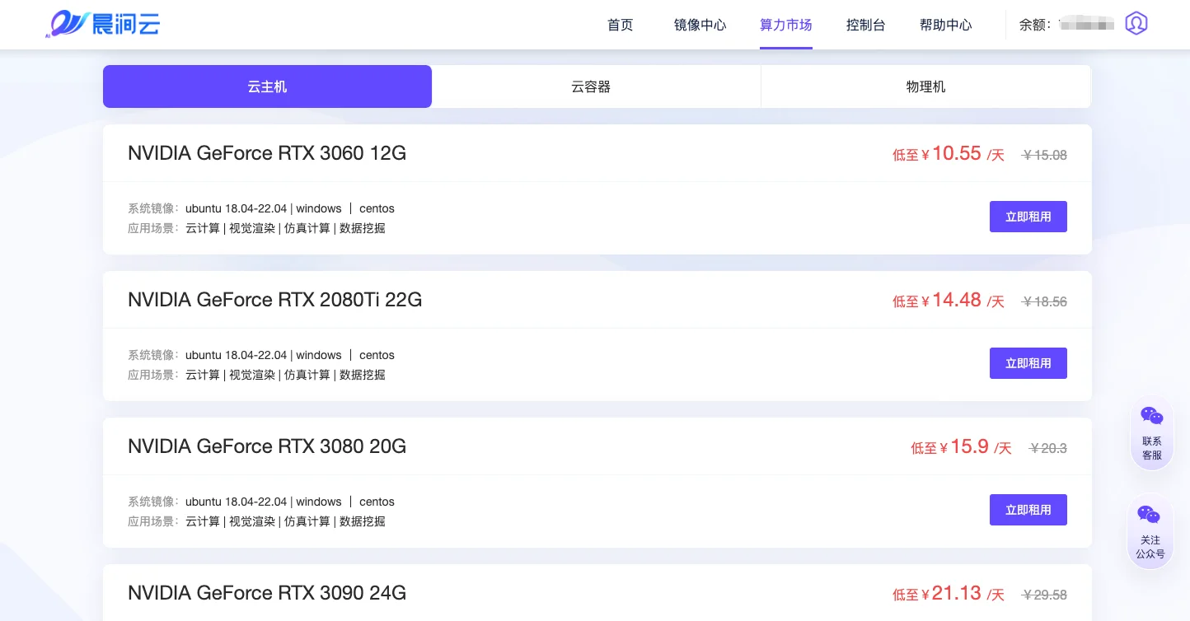The width and height of the screenshot is (1190, 621).
Task: Click the 余额 balance label
Action: pos(1035,25)
